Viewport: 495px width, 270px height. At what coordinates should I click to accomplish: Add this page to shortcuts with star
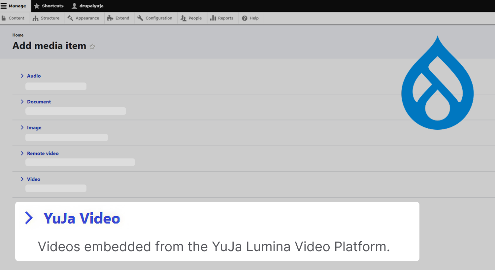coord(92,47)
